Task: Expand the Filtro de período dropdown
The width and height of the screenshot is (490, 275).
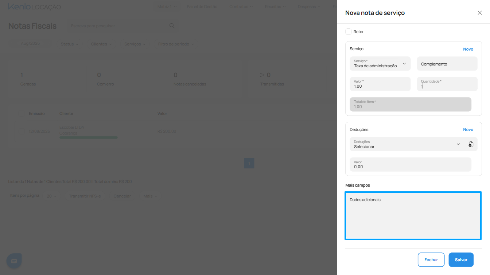Action: click(x=176, y=44)
